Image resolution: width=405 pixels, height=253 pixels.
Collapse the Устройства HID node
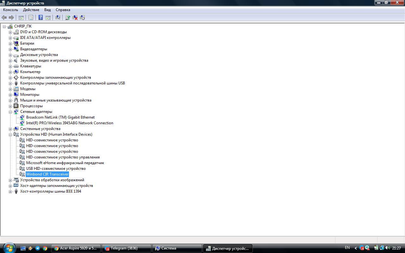tap(10, 134)
